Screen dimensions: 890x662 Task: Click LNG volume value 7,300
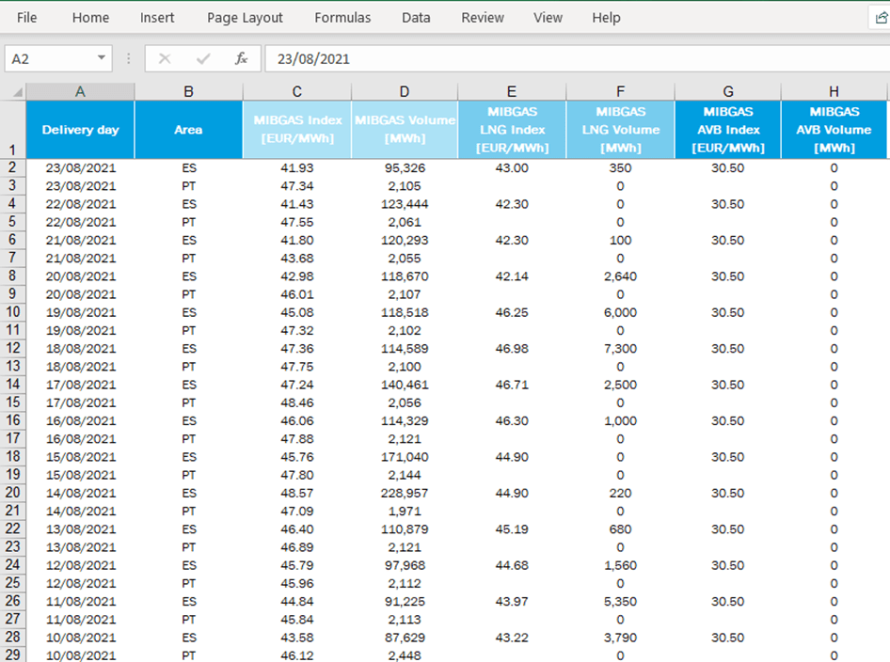pyautogui.click(x=620, y=348)
